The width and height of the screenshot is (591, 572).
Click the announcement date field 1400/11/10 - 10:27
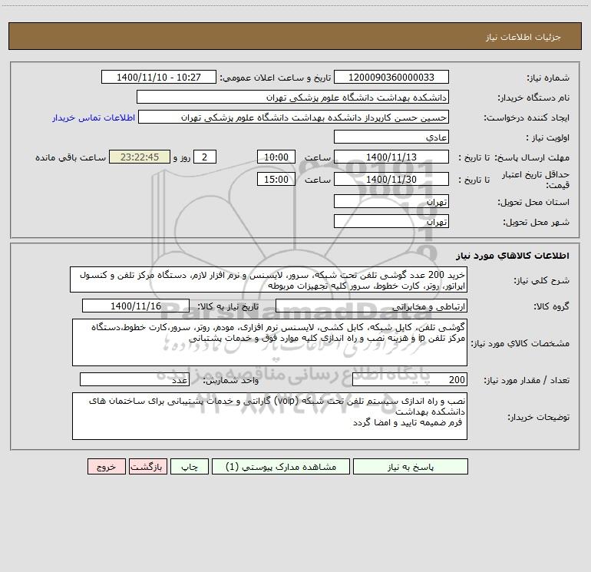pos(159,77)
